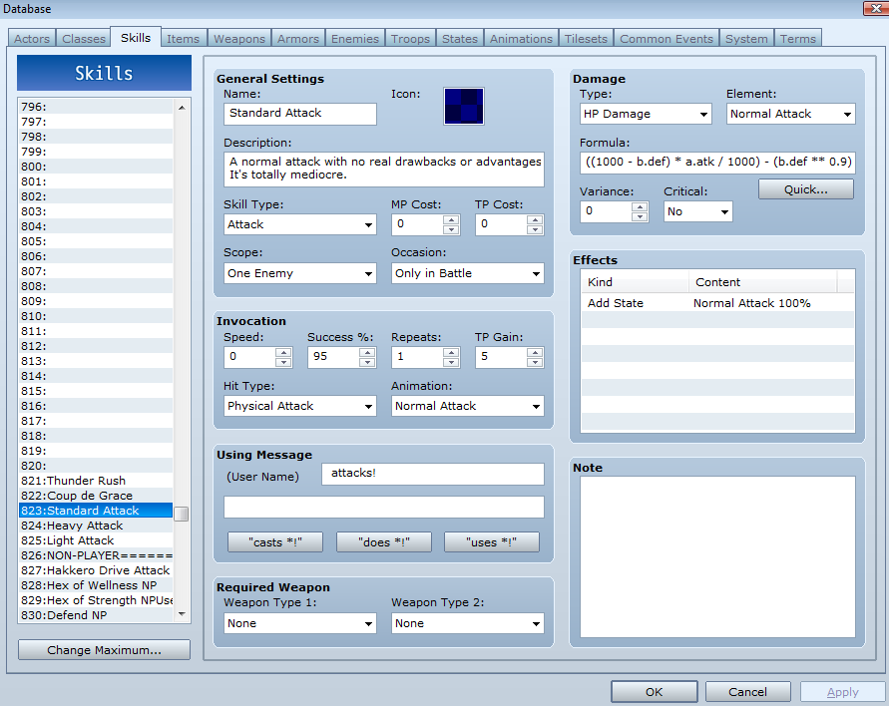Screen dimensions: 889x706
Task: Open the Troops tab
Action: [410, 39]
